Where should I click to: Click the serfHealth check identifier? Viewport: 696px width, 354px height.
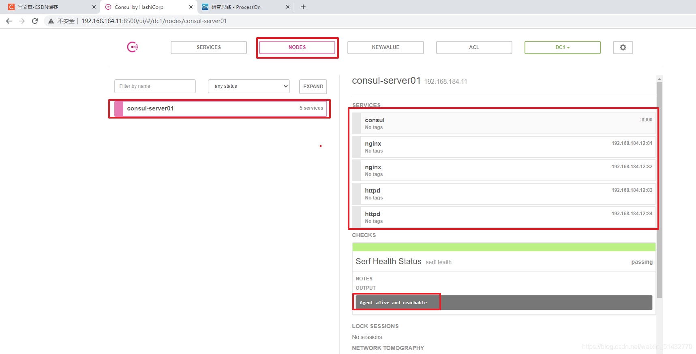point(439,262)
